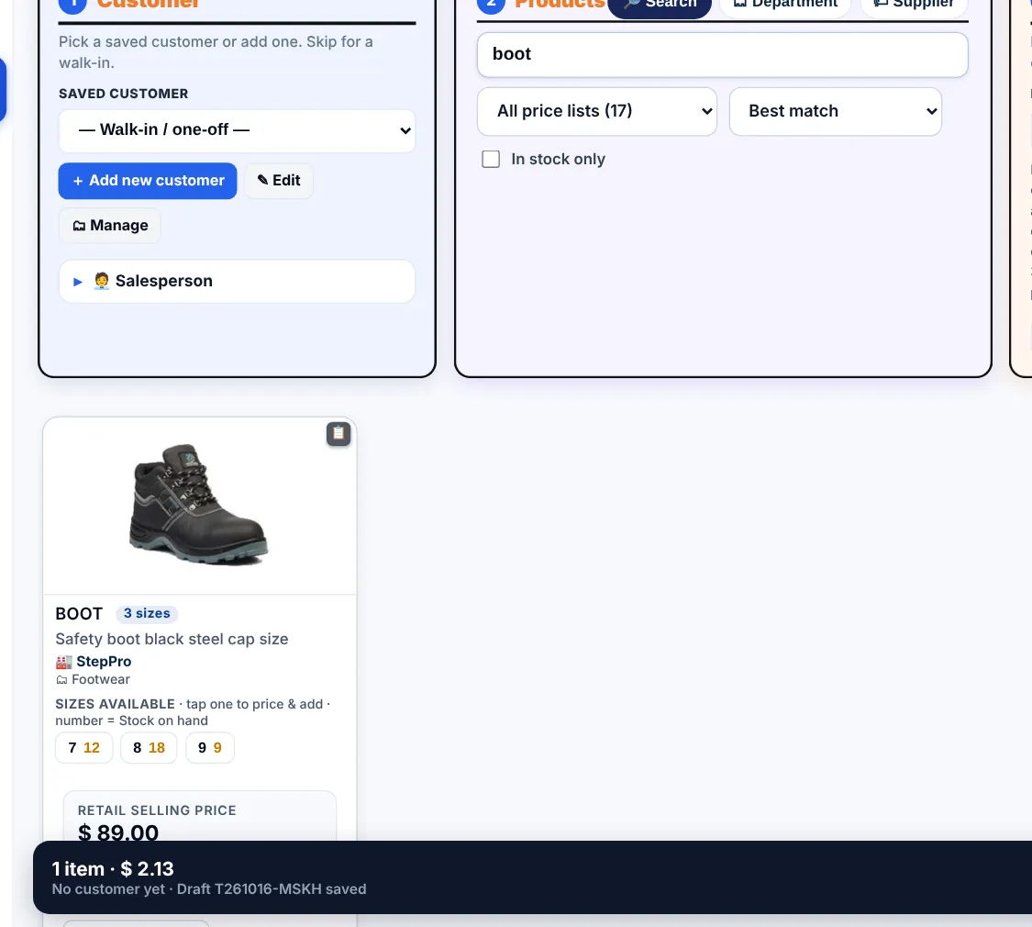Open the Saved Customer Walk-in dropdown
1032x927 pixels.
coord(237,130)
